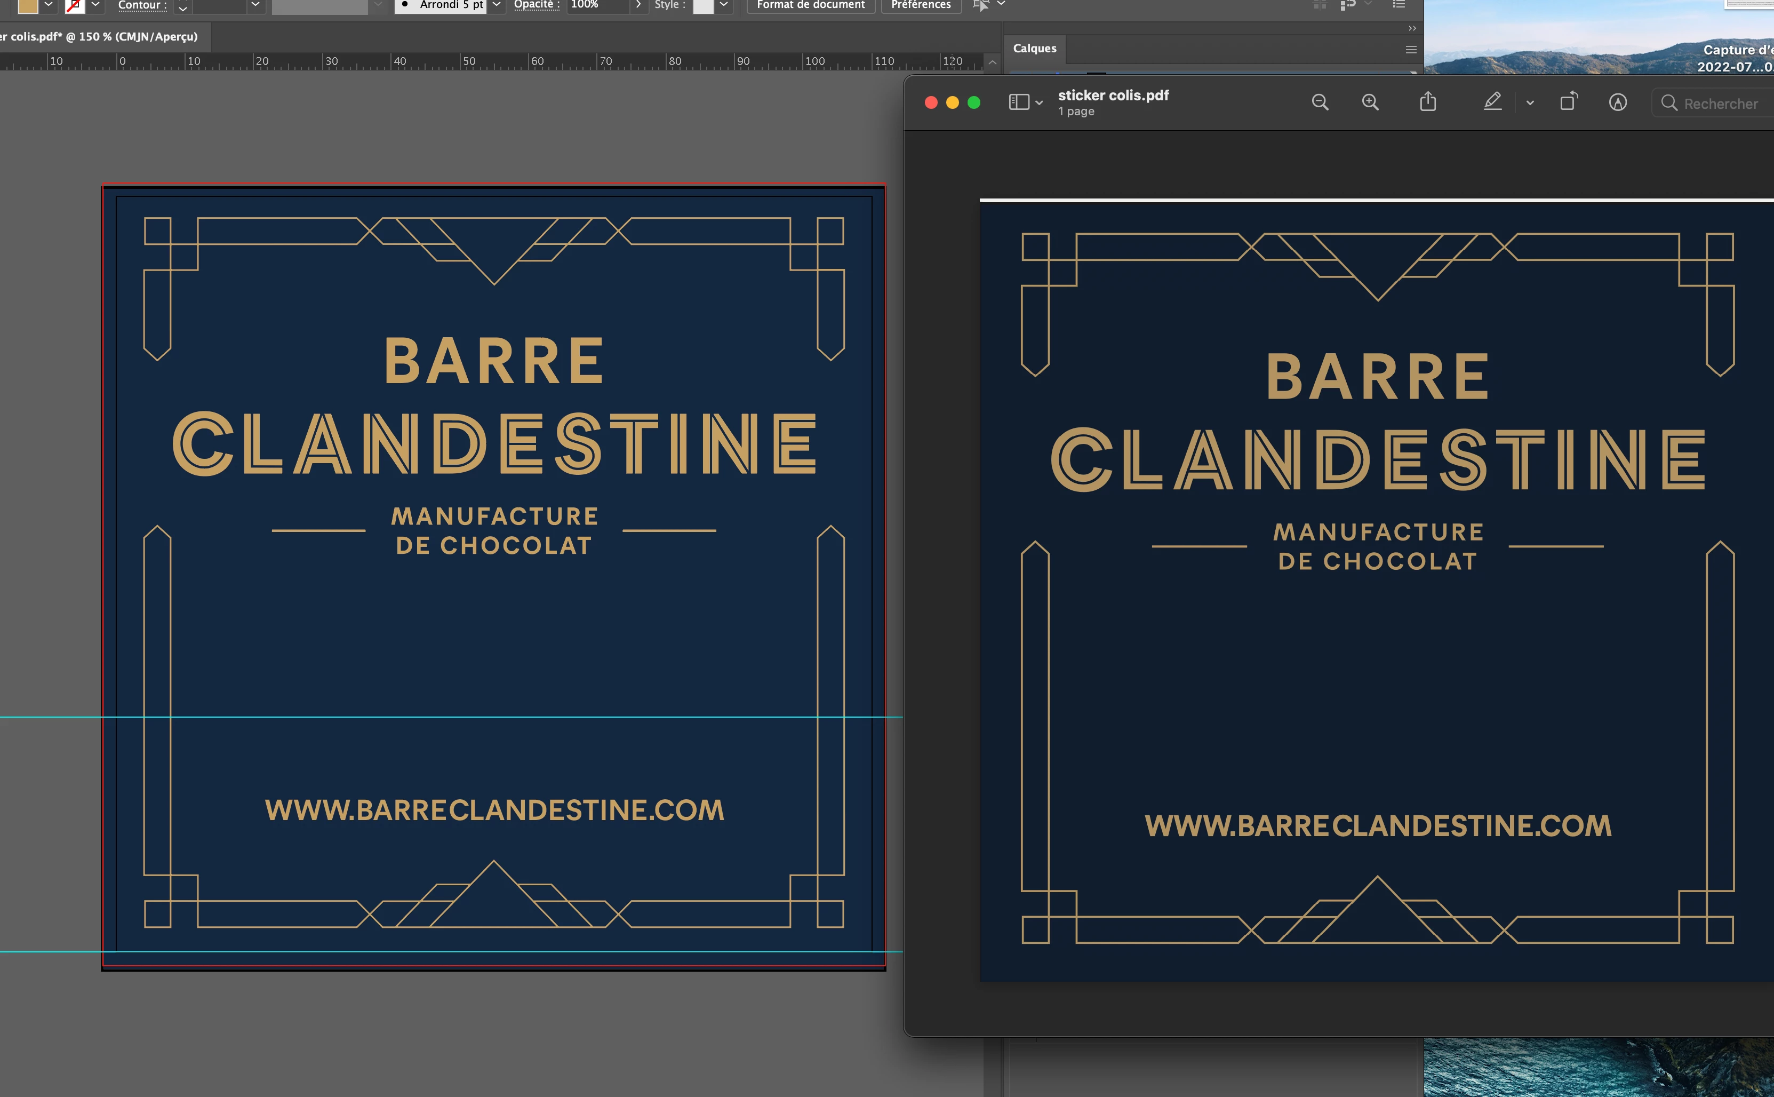Select the sticker colis.pdf document tab
The width and height of the screenshot is (1774, 1097).
(101, 36)
